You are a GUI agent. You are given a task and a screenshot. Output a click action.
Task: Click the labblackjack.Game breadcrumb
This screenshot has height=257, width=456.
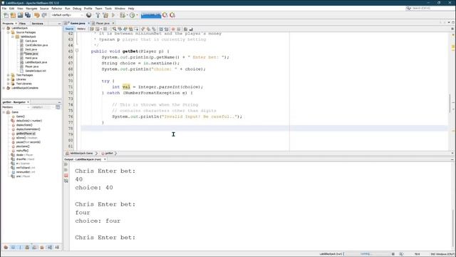81,153
